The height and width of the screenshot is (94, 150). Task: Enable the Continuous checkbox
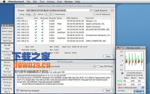click(x=54, y=14)
